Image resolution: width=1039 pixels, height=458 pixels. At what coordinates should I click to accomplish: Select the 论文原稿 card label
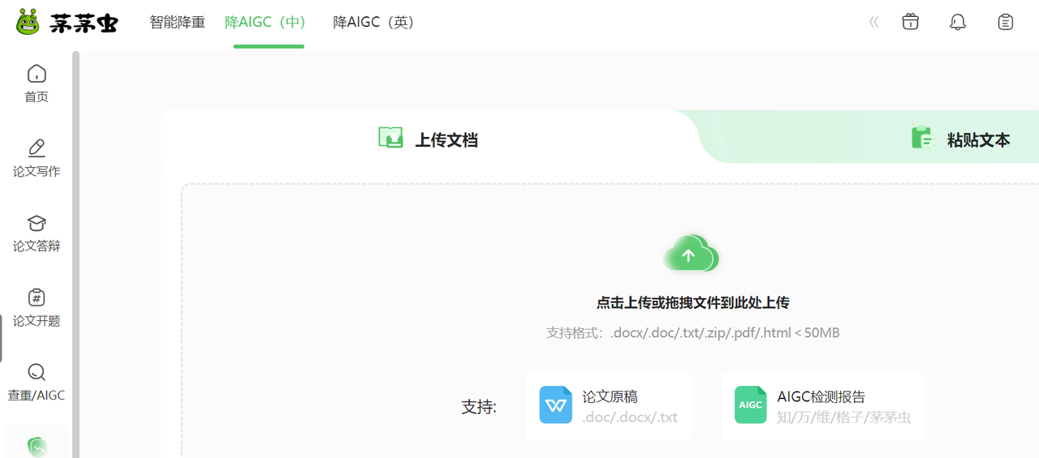tap(610, 396)
